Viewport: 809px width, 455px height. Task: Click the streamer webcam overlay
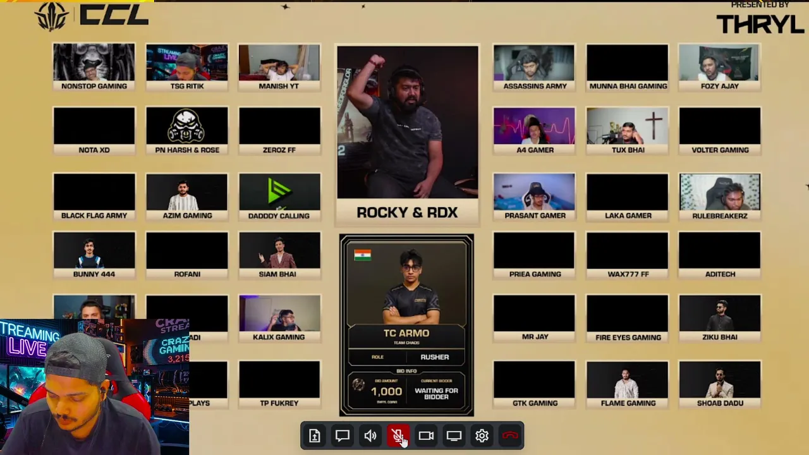pos(94,387)
